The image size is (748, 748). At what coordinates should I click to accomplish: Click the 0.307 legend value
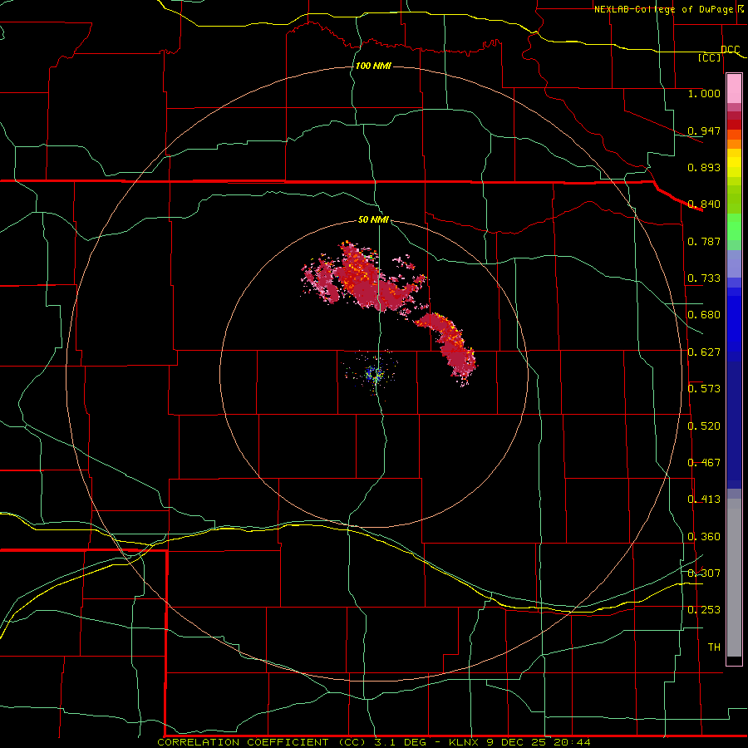click(704, 573)
